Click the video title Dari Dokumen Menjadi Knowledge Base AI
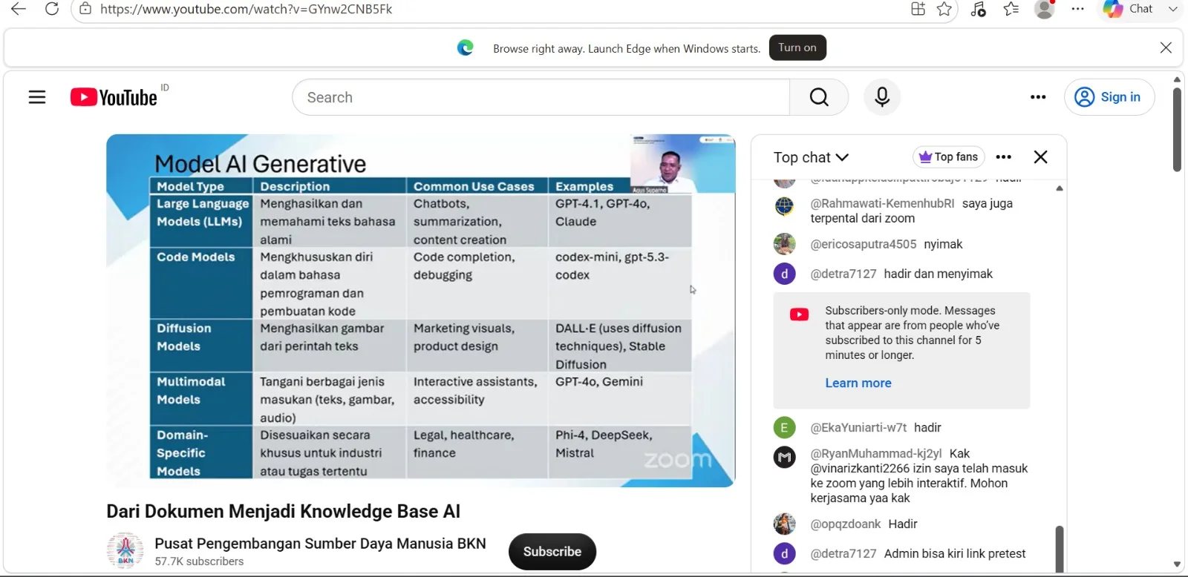Screen dimensions: 1188x577 point(283,512)
